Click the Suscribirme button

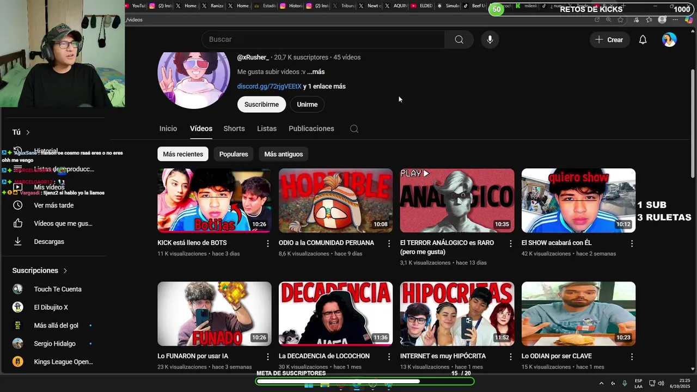[261, 105]
